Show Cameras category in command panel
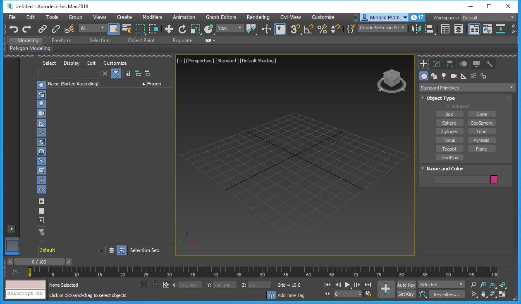Viewport: 521px width, 304px height. click(454, 76)
